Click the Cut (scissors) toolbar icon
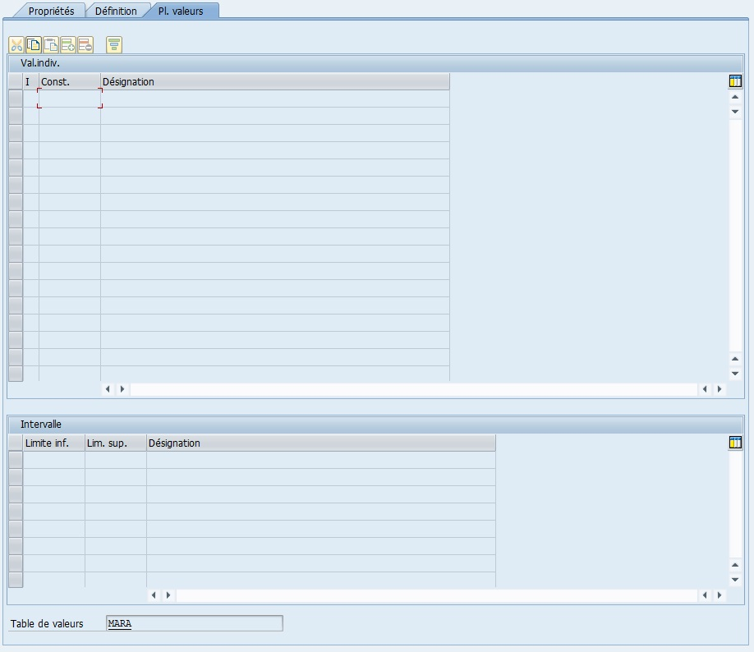 pyautogui.click(x=16, y=45)
